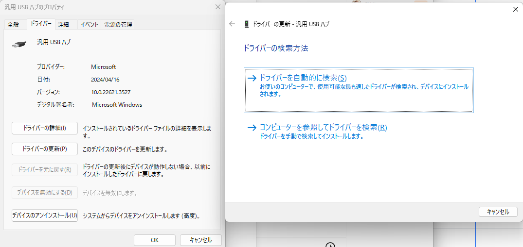Screen dimensions: 523x247
Task: Click the 日付: label
Action: click(x=43, y=80)
